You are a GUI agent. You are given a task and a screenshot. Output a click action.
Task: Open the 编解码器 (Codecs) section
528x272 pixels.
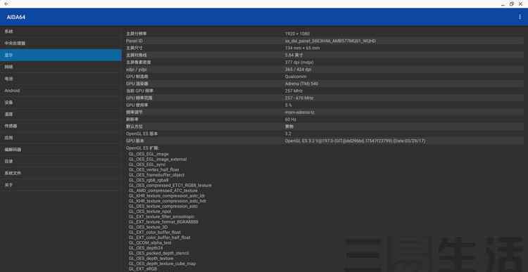(61, 150)
